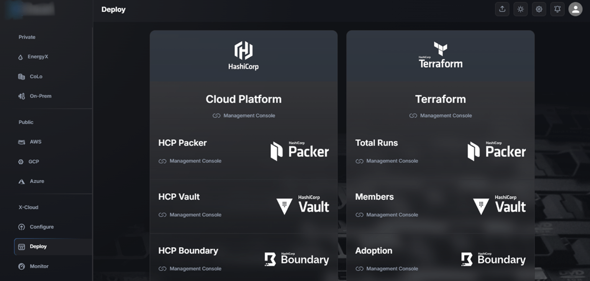The height and width of the screenshot is (281, 590).
Task: Click the Adoption title
Action: [374, 250]
